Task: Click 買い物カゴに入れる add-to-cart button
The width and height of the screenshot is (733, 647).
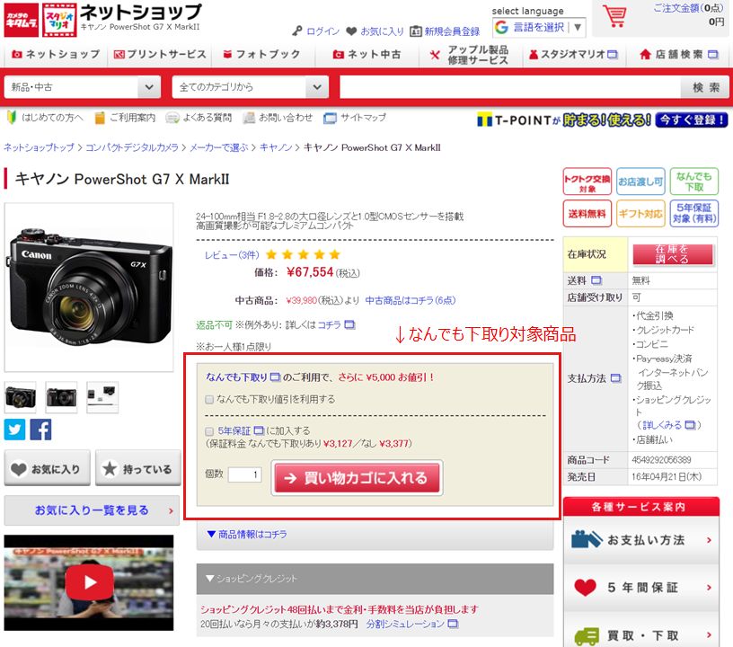Action: 358,478
